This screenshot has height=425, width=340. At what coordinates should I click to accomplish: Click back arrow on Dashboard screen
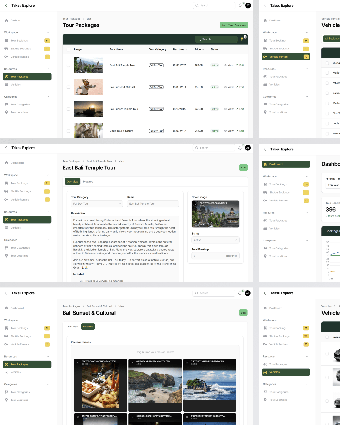coord(265,149)
